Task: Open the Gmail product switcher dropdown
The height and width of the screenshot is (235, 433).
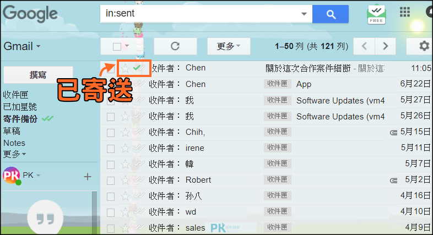Action: pyautogui.click(x=22, y=46)
